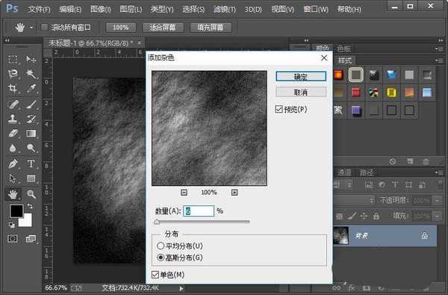Click the noise amount slider handle

click(x=157, y=222)
